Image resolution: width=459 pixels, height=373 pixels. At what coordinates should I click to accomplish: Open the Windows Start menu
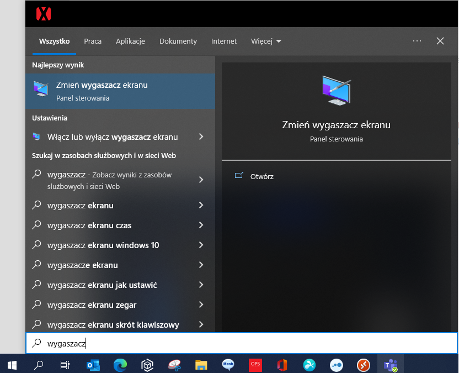point(12,365)
